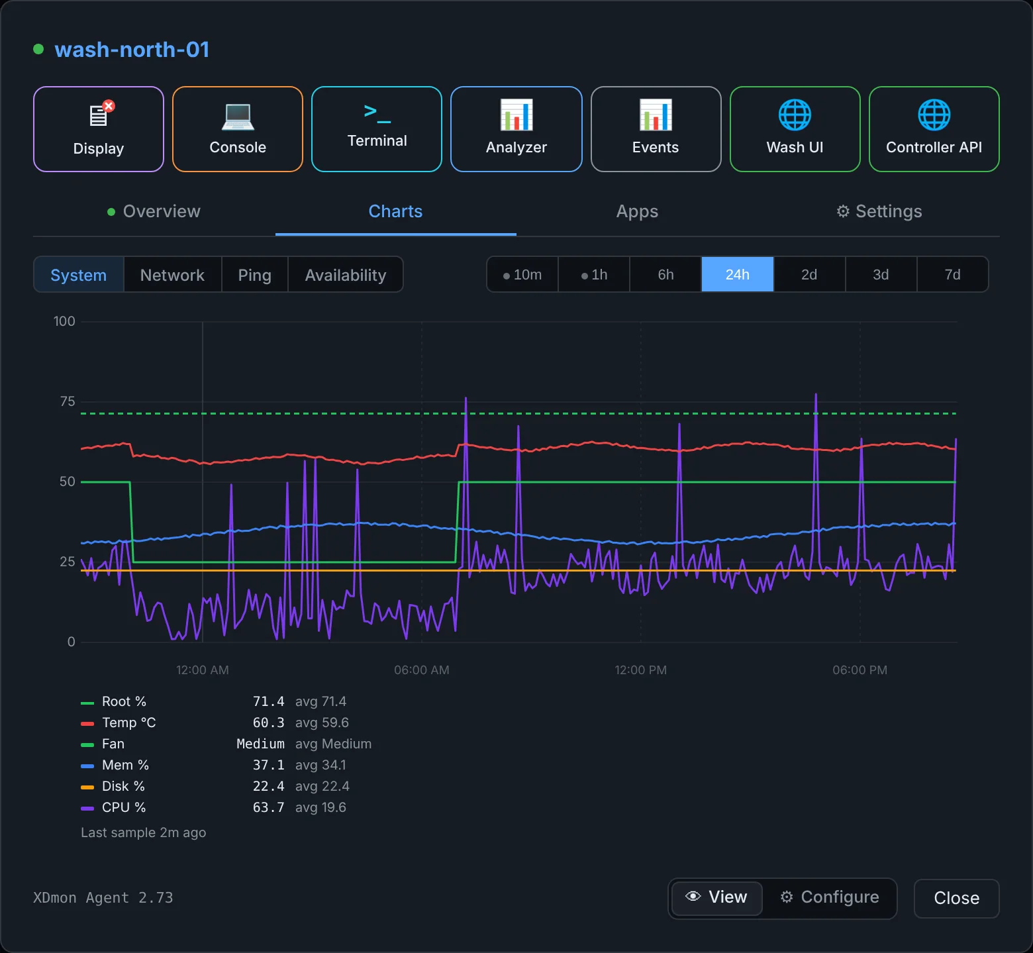Select the Network chart group
This screenshot has height=953, width=1033.
point(172,275)
